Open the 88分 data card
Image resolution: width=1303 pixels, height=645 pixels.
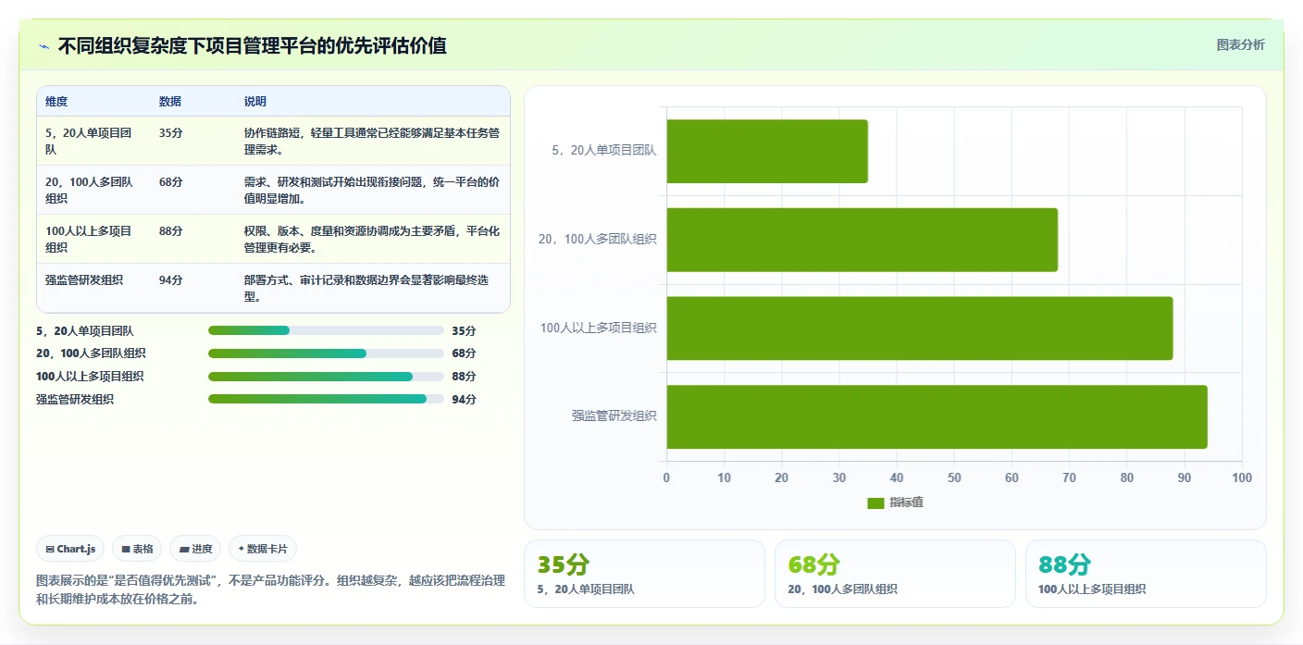[1146, 574]
